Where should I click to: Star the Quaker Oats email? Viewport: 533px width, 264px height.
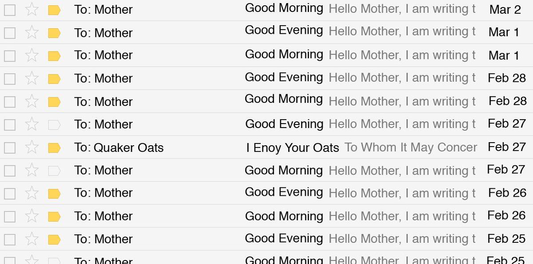32,148
